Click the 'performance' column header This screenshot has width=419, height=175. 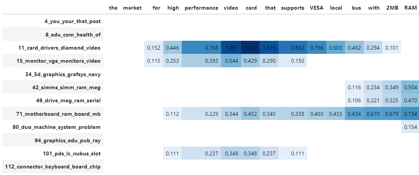(201, 8)
